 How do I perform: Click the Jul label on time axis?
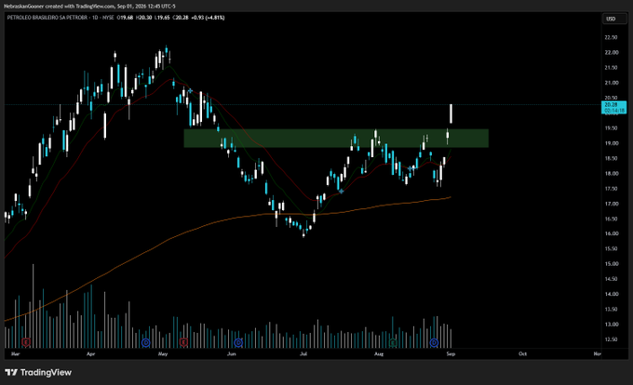pyautogui.click(x=303, y=354)
